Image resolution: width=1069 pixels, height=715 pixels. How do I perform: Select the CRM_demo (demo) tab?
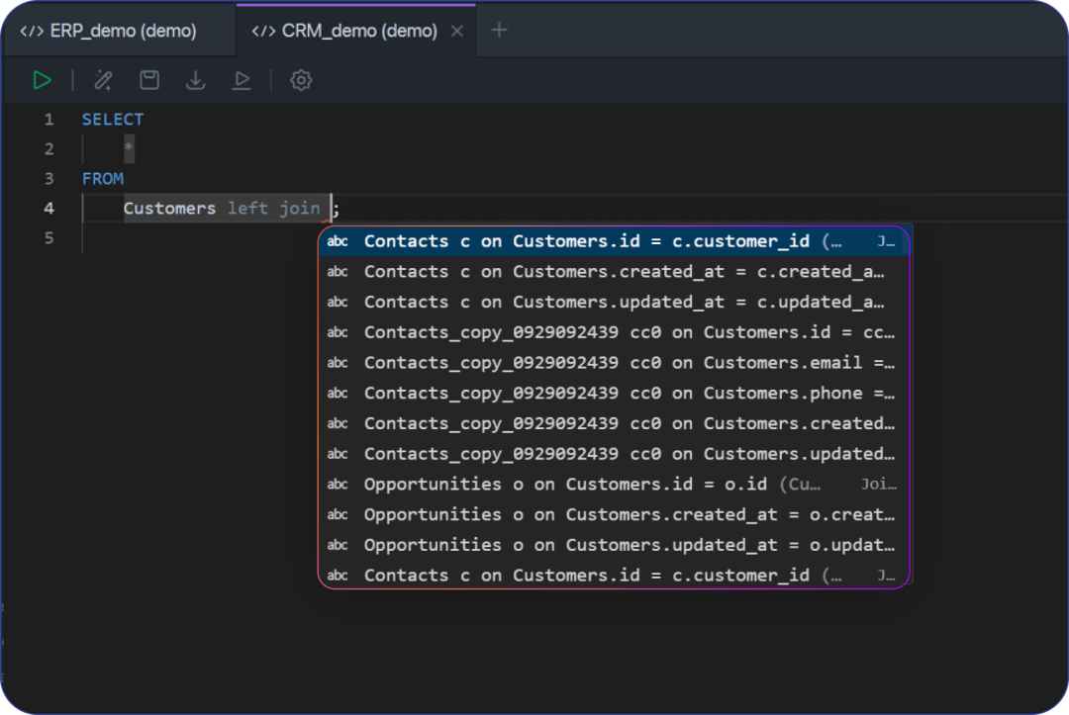[346, 31]
